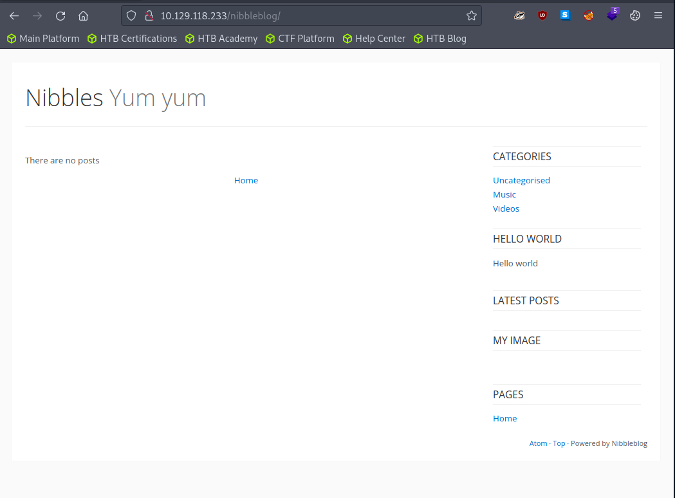The width and height of the screenshot is (675, 498).
Task: Open the HTB Academy bookmark
Action: (x=221, y=39)
